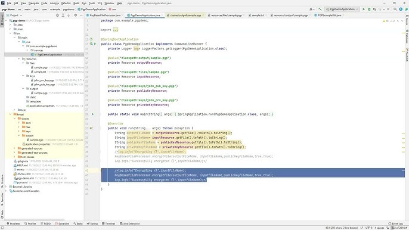Open Search Everywhere magnifier icon
The image size is (409, 230).
pos(395,9)
